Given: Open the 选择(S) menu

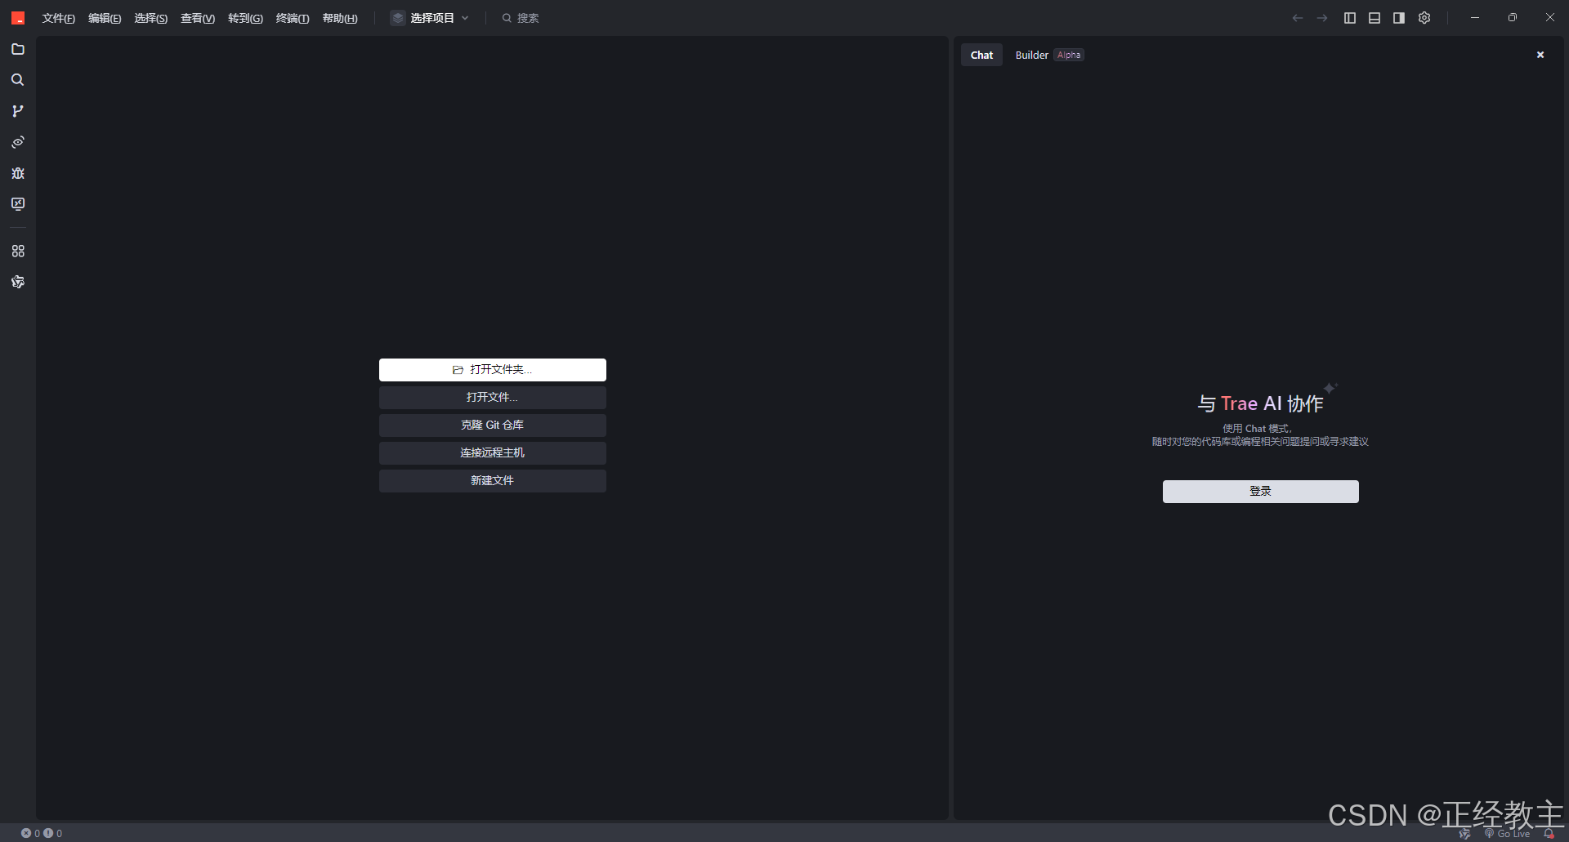Looking at the screenshot, I should click(151, 18).
